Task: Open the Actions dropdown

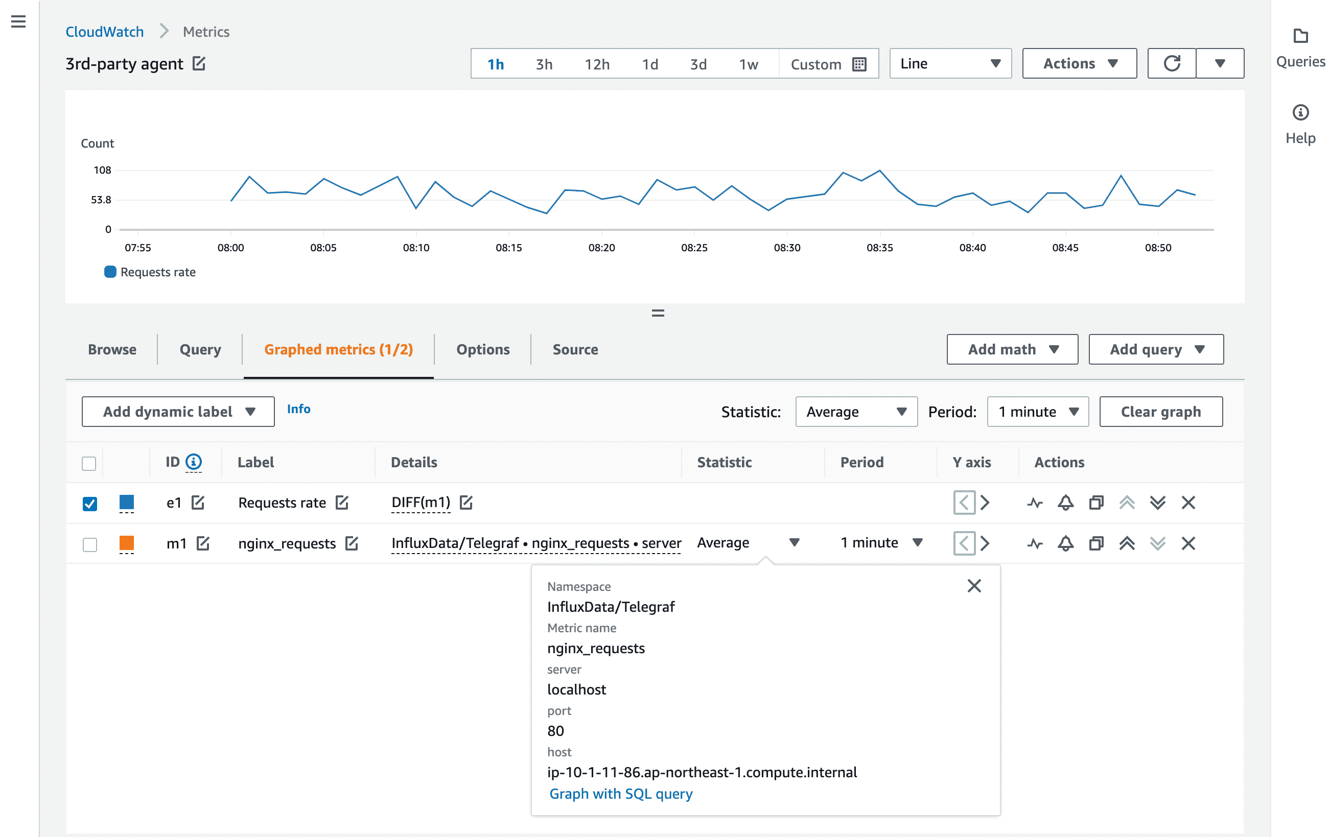Action: [1079, 63]
